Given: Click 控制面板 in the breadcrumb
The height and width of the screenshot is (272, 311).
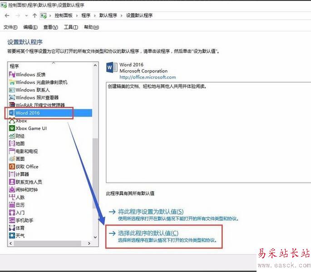Looking at the screenshot, I should (x=64, y=15).
